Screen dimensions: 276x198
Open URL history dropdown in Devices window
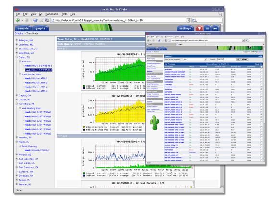coord(243,40)
